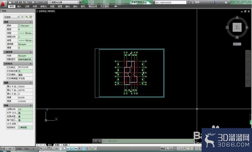Click the 西 west label on ViewCube compass

pyautogui.click(x=227, y=27)
